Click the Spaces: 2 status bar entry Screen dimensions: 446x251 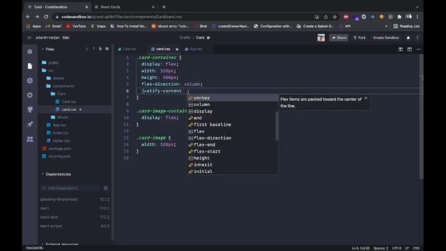click(x=380, y=248)
